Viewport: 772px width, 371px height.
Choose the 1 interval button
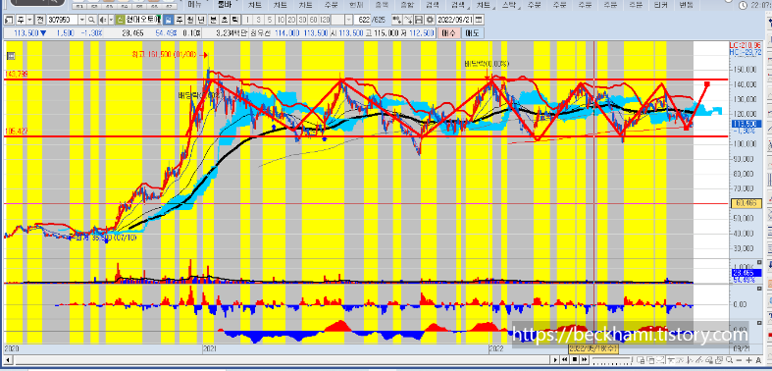point(247,21)
